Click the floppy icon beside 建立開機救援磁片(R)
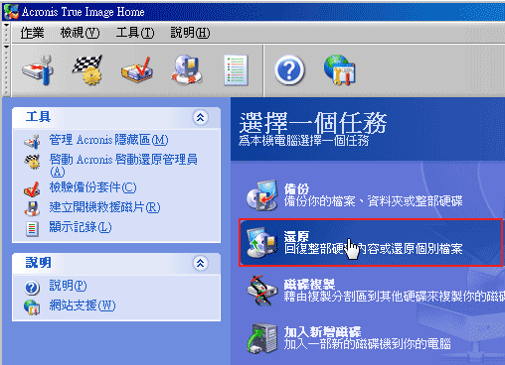Image resolution: width=505 pixels, height=365 pixels. 32,208
